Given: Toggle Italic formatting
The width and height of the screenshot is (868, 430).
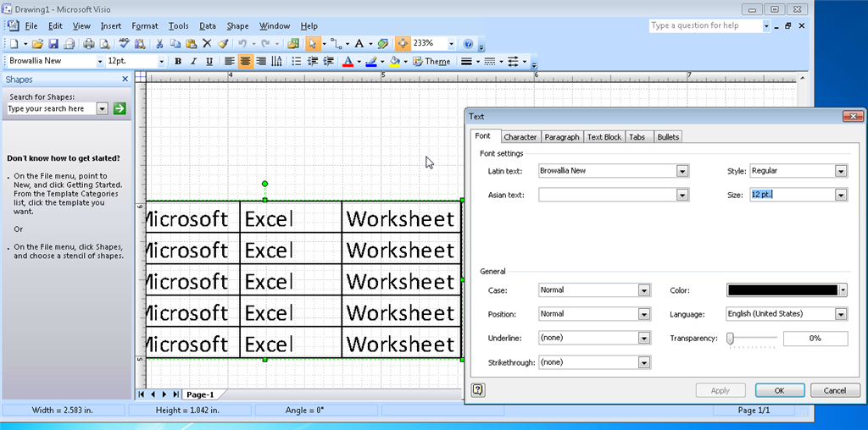Looking at the screenshot, I should (x=193, y=61).
